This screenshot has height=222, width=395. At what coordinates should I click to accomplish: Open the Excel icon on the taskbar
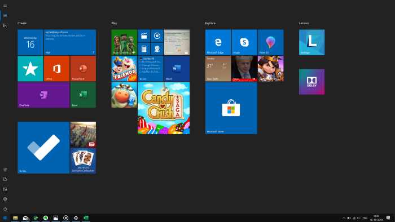86,217
